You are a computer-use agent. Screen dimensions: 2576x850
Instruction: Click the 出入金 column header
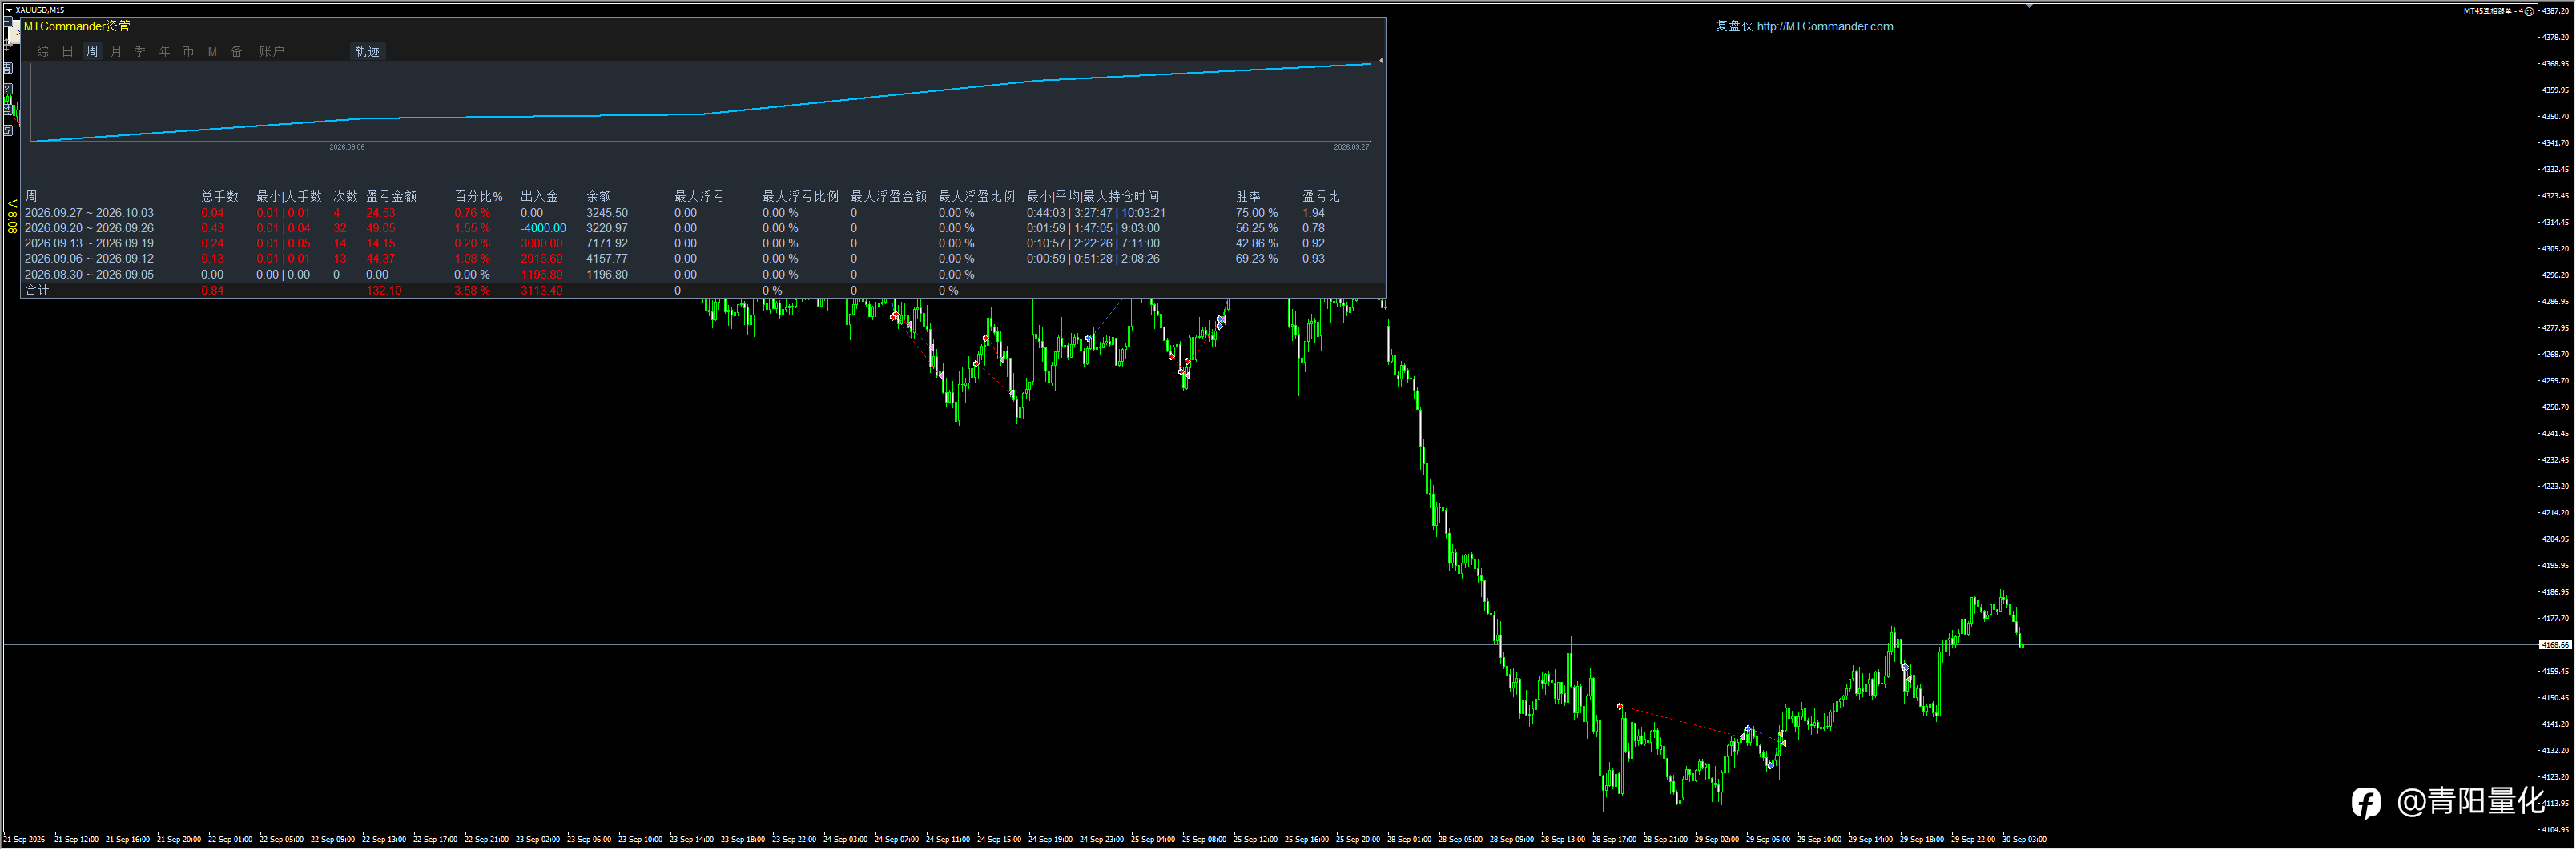[x=539, y=197]
